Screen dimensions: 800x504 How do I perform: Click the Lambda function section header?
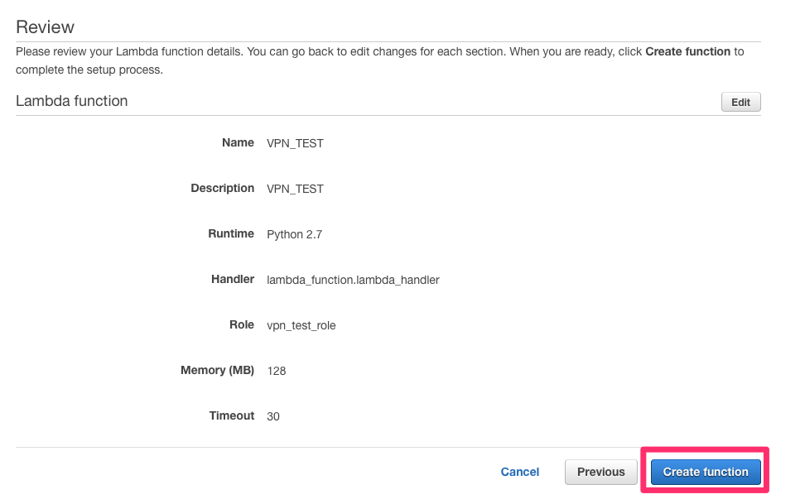point(71,100)
